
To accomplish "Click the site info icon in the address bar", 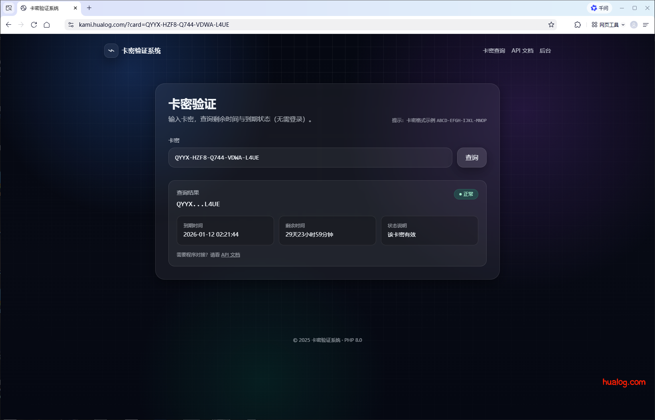I will point(71,24).
